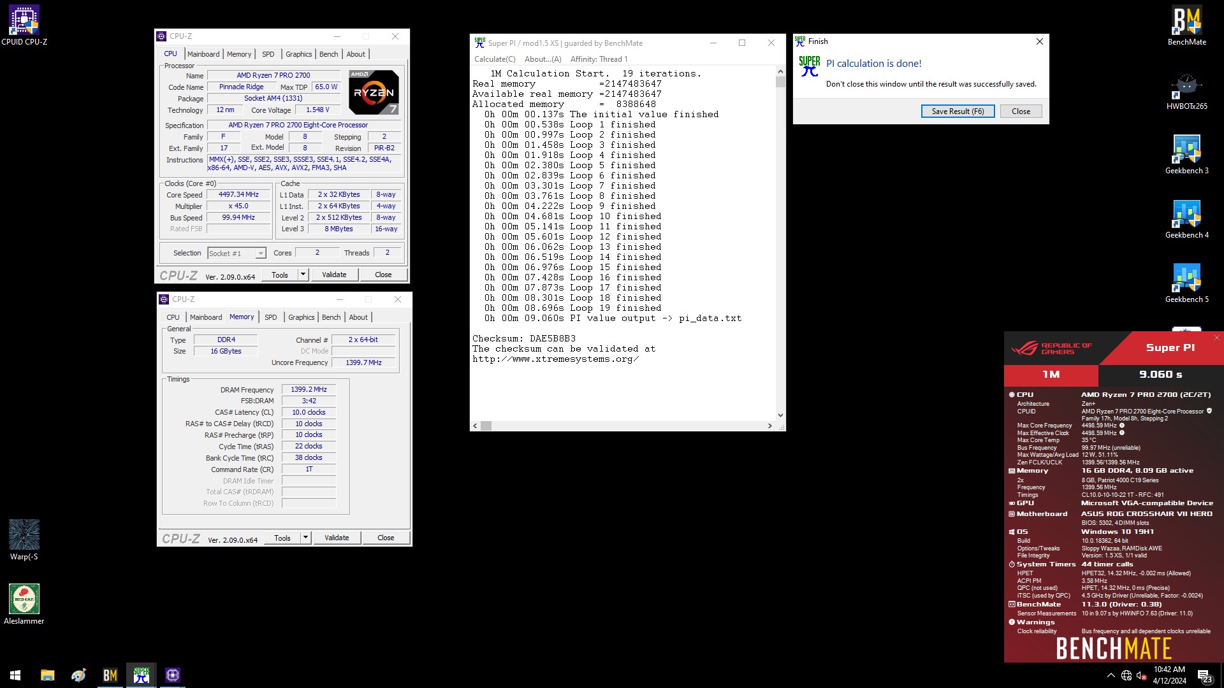The height and width of the screenshot is (688, 1224).
Task: Expand Tools dropdown arrow in top CPU-Z
Action: tap(303, 275)
